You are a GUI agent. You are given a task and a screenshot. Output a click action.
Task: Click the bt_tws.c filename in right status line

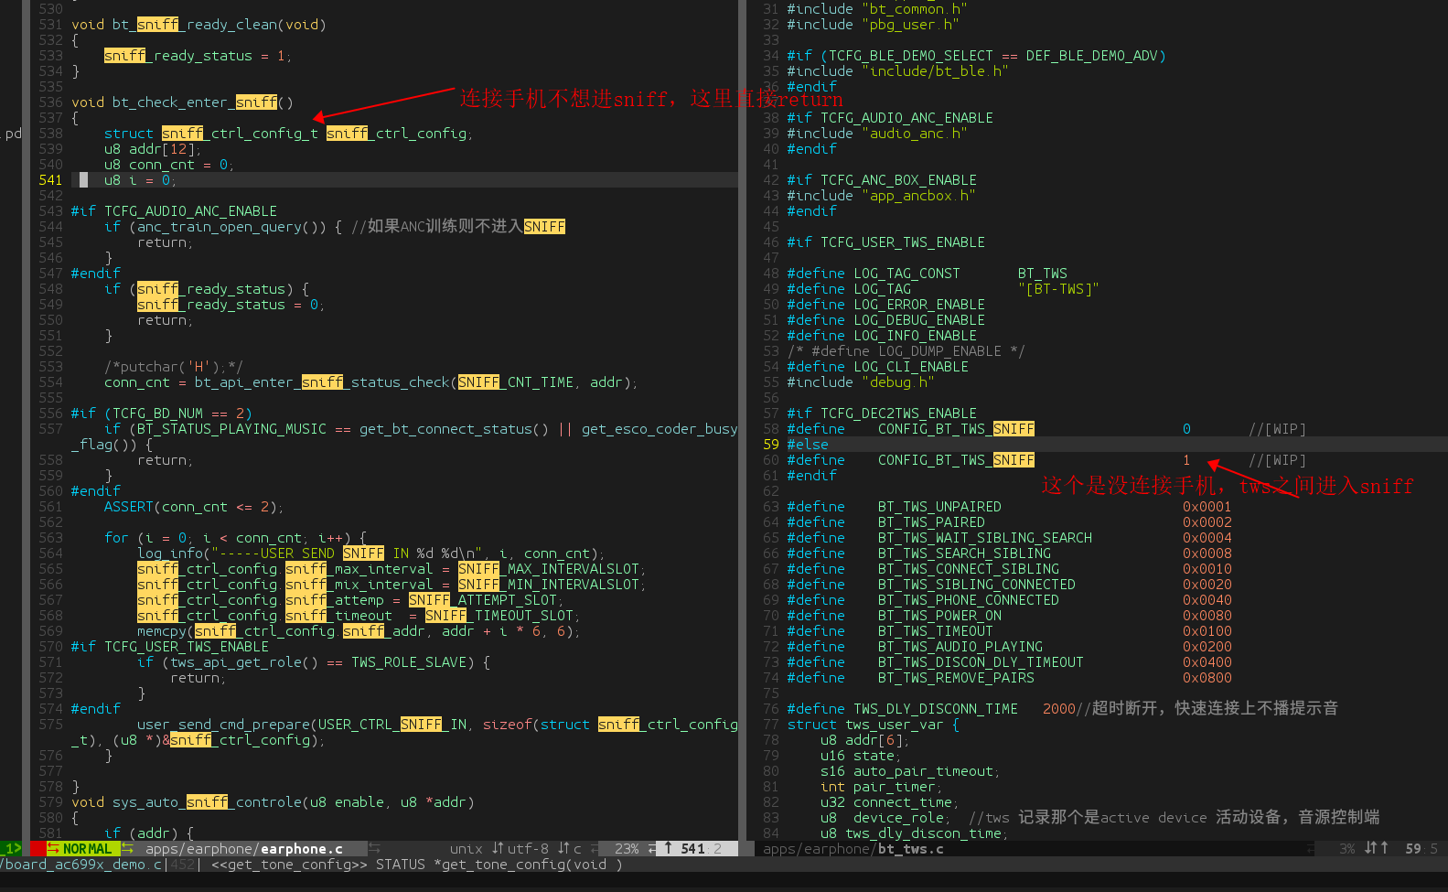pos(911,849)
